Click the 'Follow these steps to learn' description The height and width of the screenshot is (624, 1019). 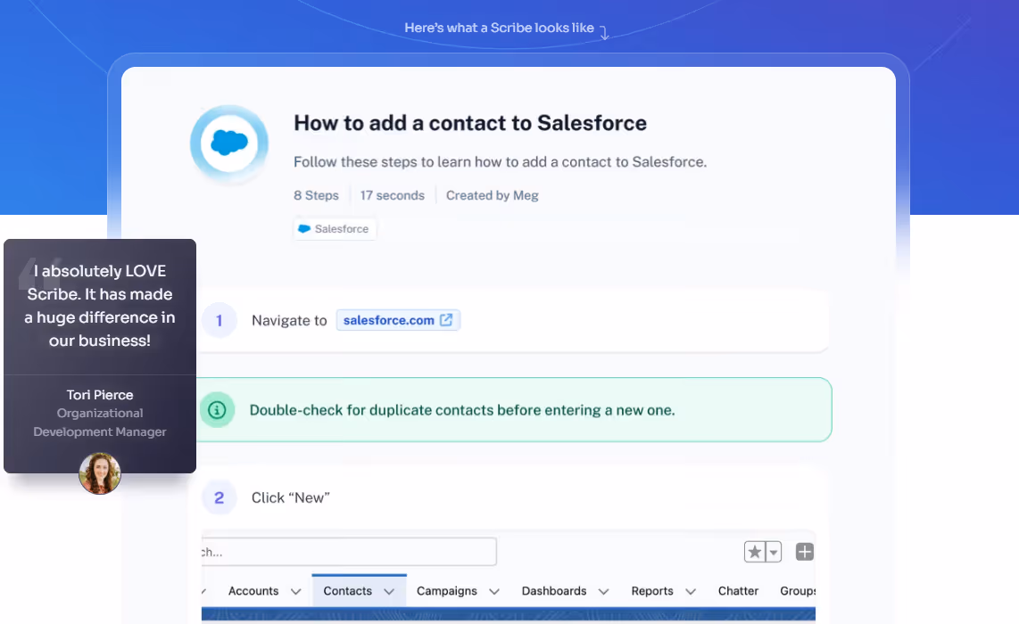pos(500,161)
